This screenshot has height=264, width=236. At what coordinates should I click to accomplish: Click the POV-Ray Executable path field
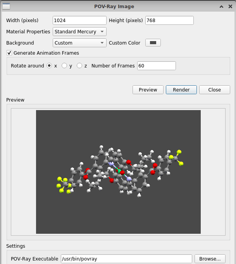coord(126,259)
